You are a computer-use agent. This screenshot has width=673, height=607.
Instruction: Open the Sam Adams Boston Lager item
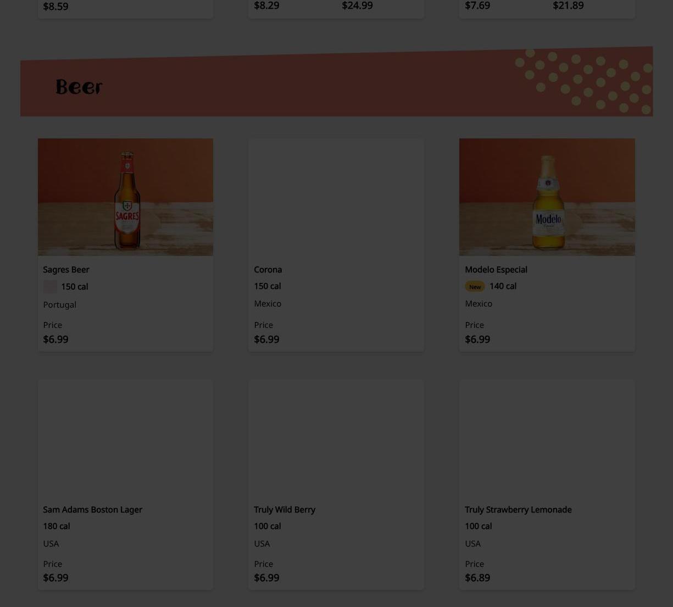92,510
